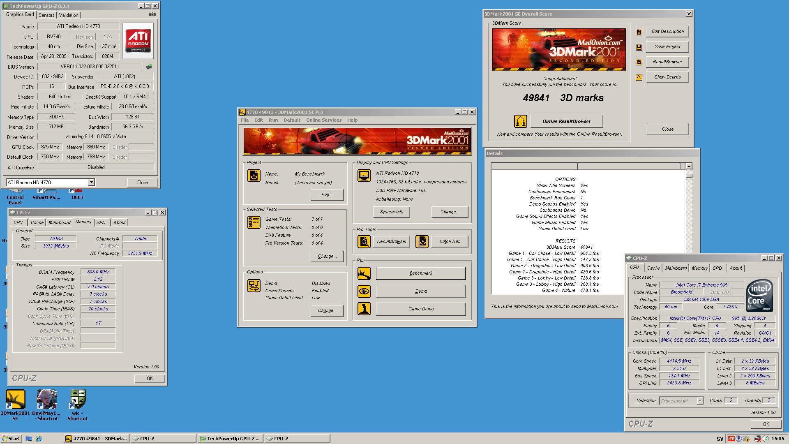Viewport: 789px width, 444px height.
Task: Switch to TechPowerUp GPU-Z in taskbar
Action: click(x=230, y=439)
